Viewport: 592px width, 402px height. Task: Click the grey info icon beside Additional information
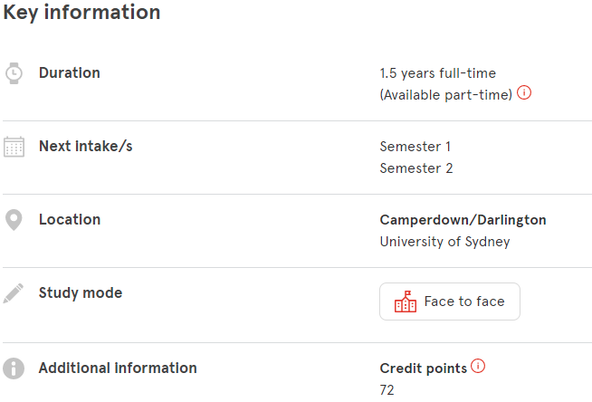[x=14, y=368]
